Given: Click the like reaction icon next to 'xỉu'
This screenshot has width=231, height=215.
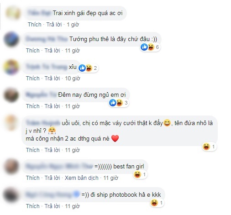Looking at the screenshot, I should [82, 68].
